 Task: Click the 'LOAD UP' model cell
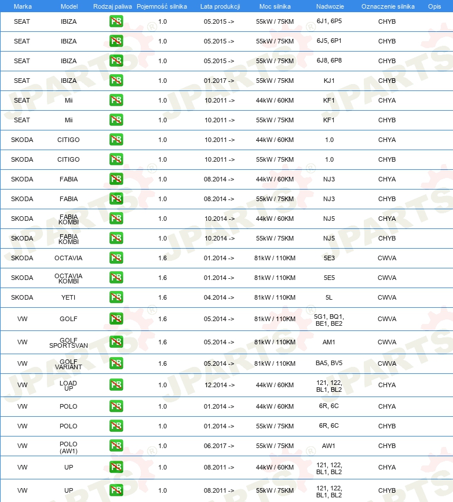click(x=68, y=386)
